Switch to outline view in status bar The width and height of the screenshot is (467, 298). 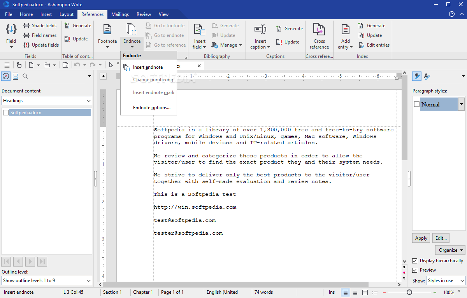(375, 292)
